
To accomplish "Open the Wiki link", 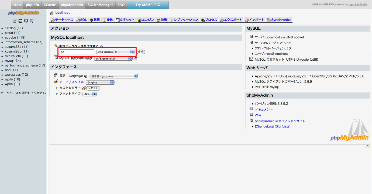I will point(258,115).
